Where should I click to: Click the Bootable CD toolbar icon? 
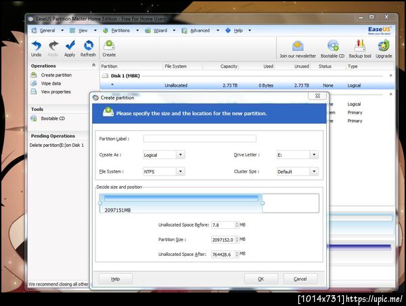[x=333, y=45]
